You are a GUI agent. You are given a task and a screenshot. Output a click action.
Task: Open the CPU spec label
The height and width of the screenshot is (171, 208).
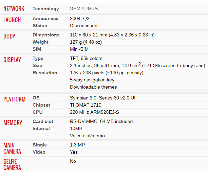click(x=38, y=112)
